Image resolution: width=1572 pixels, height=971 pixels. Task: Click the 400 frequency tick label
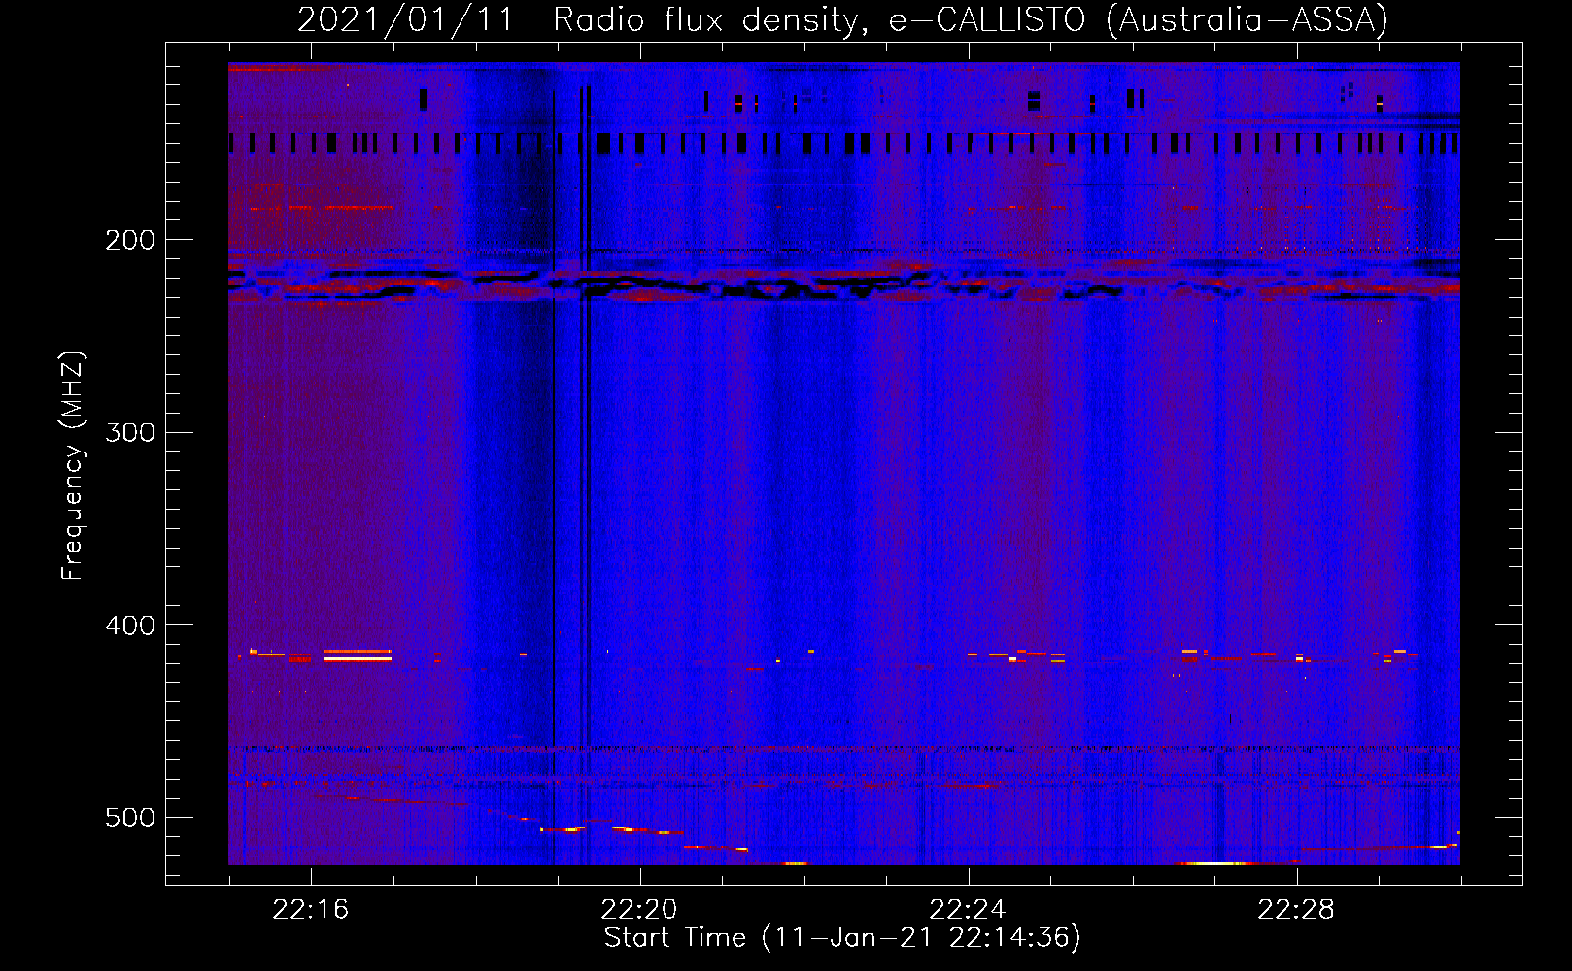[129, 625]
